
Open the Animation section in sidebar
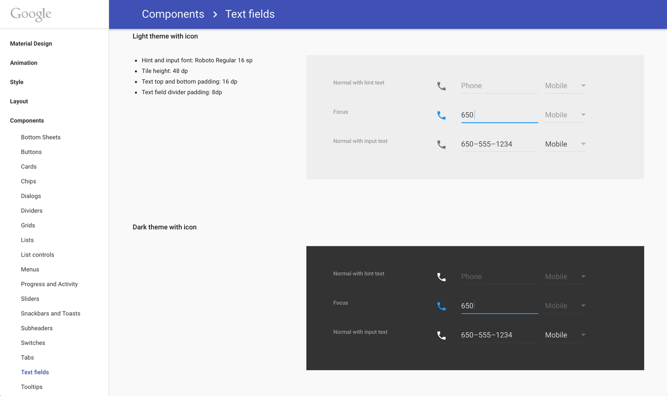24,63
